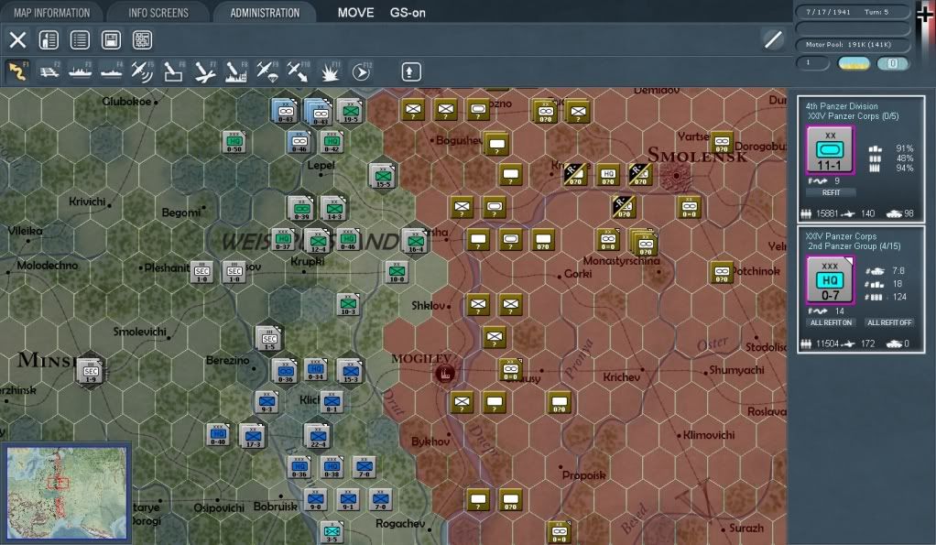936x545 pixels.
Task: Open the list-style report icon
Action: coord(80,40)
